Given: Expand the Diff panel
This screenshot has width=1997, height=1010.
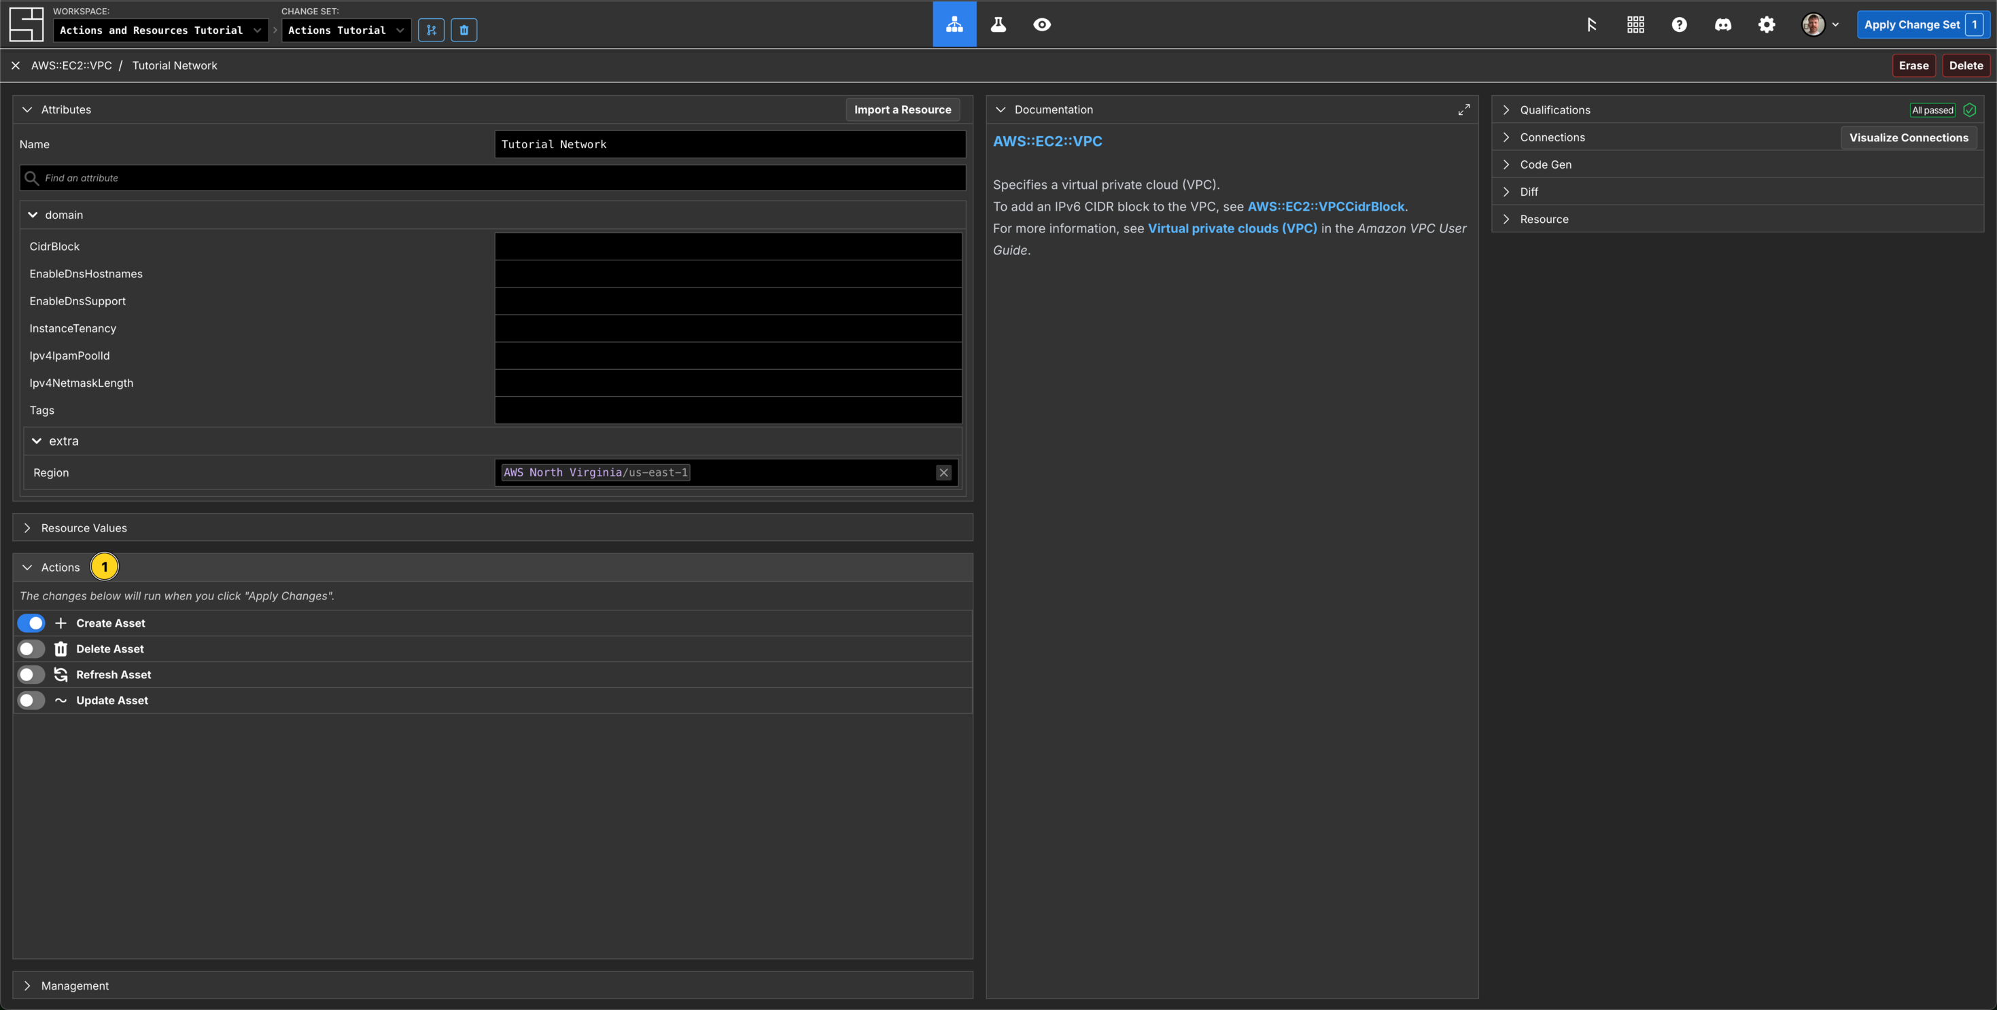Looking at the screenshot, I should click(x=1506, y=192).
